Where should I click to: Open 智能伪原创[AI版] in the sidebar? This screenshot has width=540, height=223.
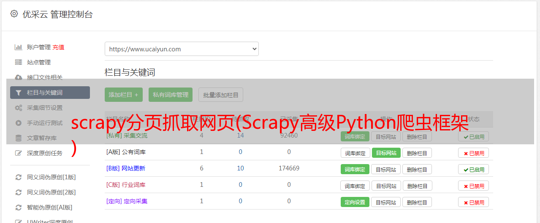tap(50, 207)
